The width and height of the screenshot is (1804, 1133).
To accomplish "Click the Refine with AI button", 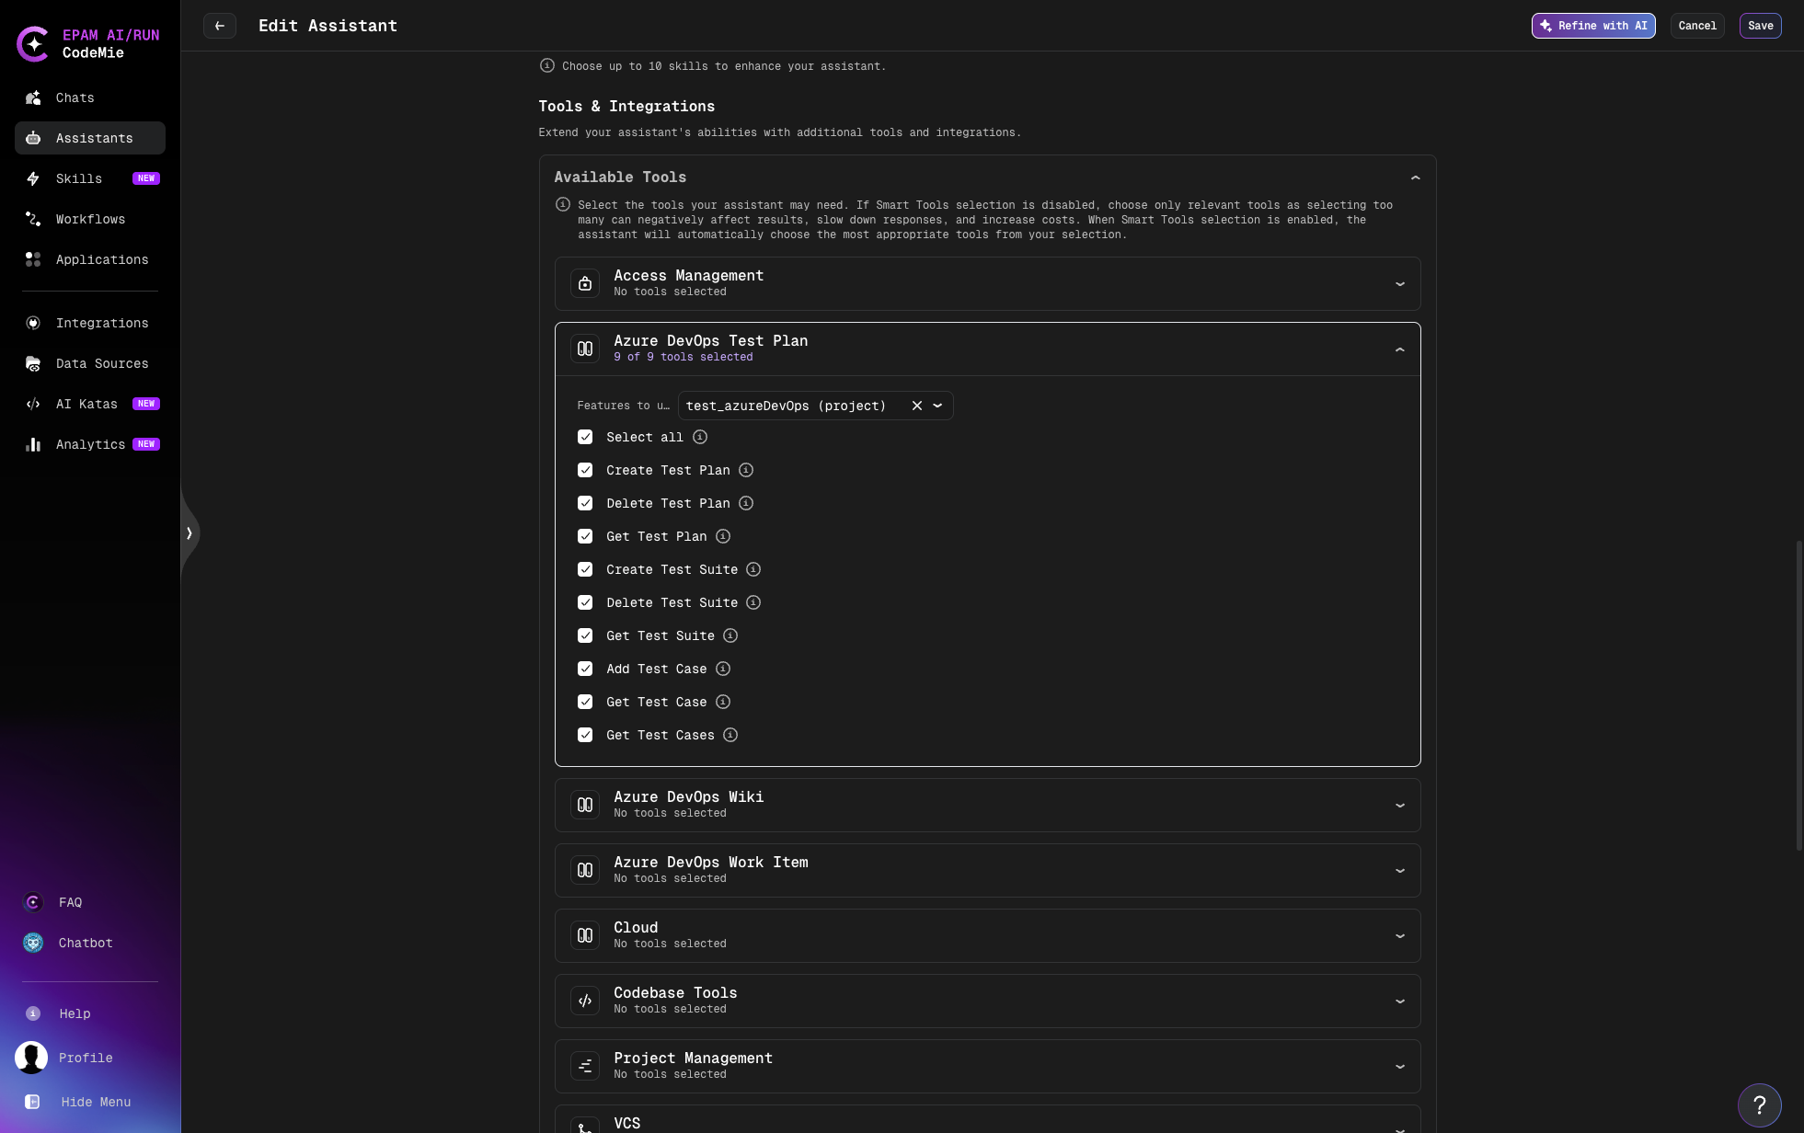I will point(1592,26).
